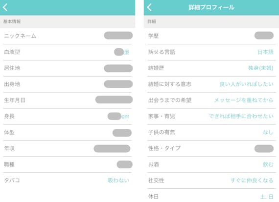This screenshot has width=279, height=202.
Task: Edit the 土, 日 holiday value
Action: (x=267, y=197)
